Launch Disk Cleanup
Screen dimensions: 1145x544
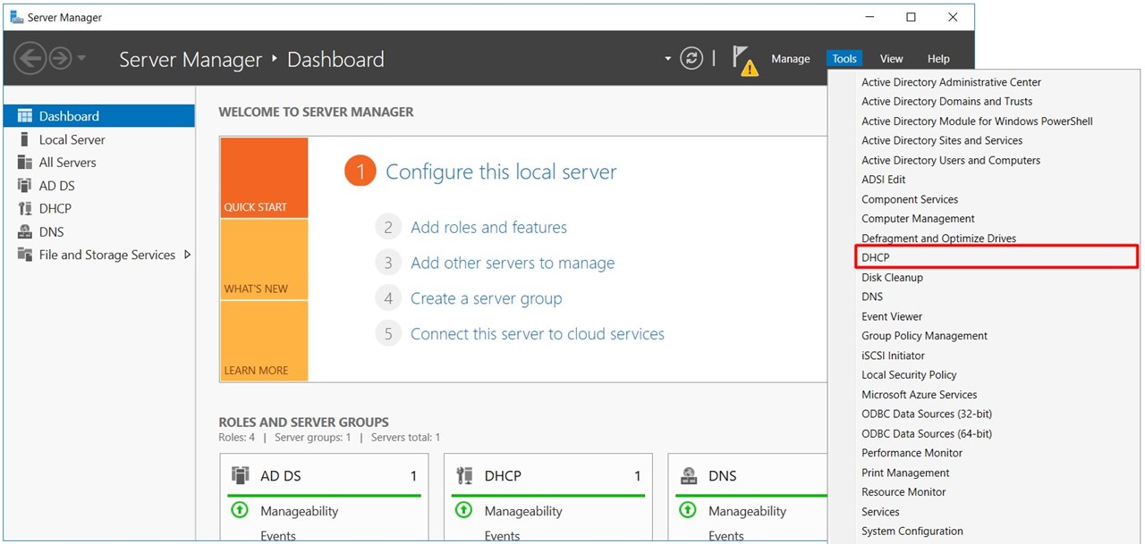pos(892,278)
